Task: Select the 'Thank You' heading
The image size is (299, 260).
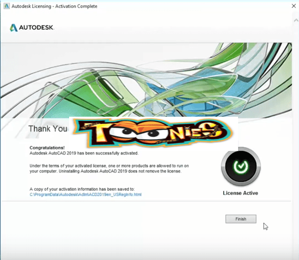Action: pos(48,128)
